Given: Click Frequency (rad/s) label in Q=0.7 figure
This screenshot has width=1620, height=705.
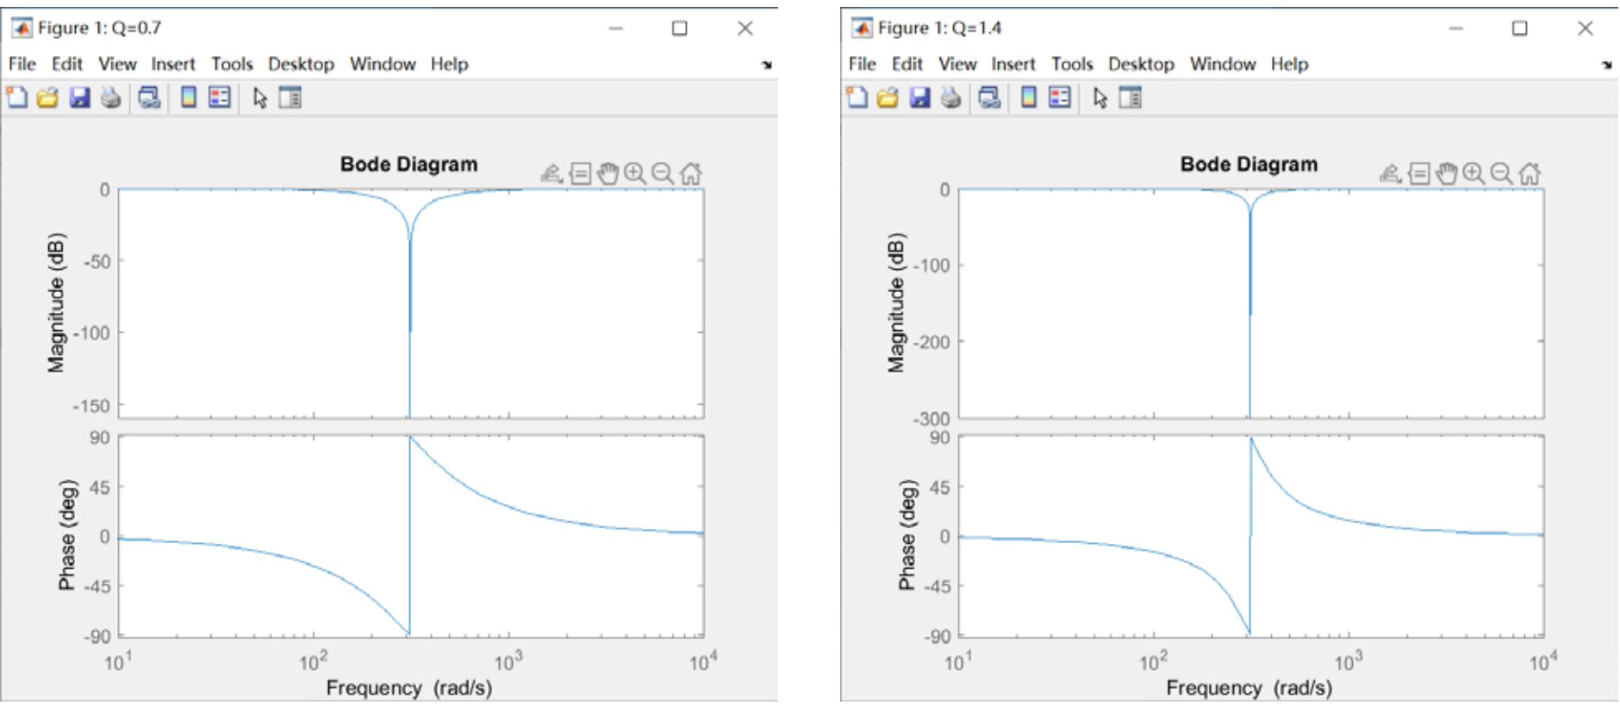Looking at the screenshot, I should click(408, 688).
